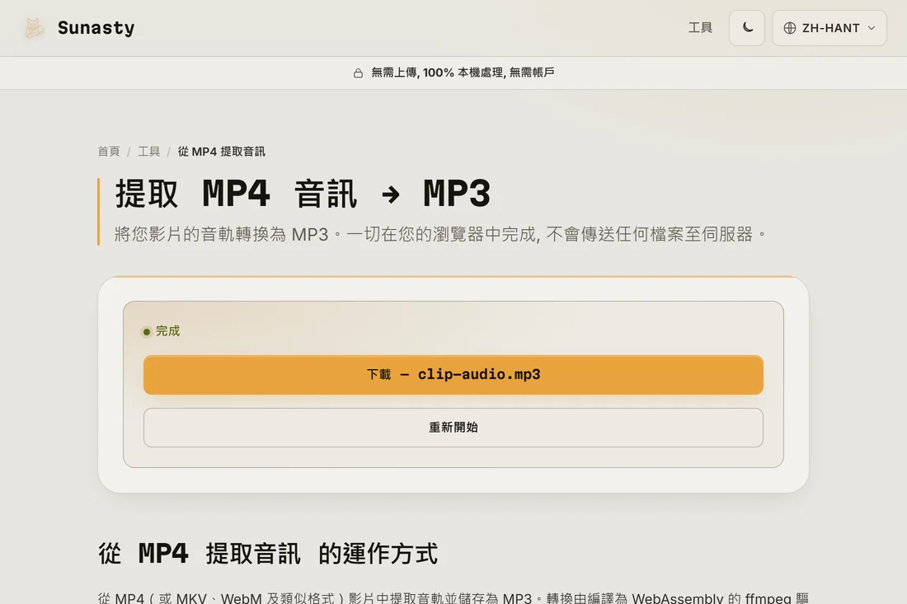Click the globe icon in language selector

click(x=790, y=28)
